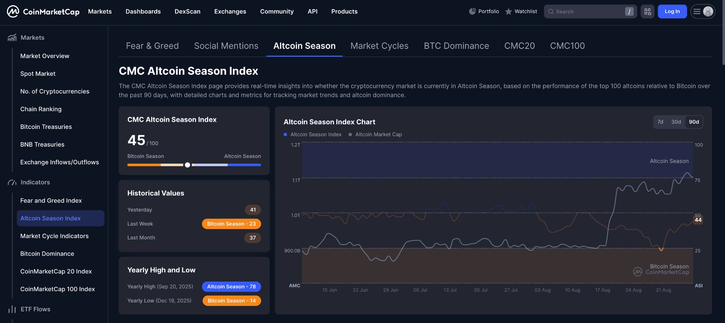Viewport: 725px width, 323px height.
Task: Open Bitcoin Treasuries in the sidebar
Action: pos(46,127)
